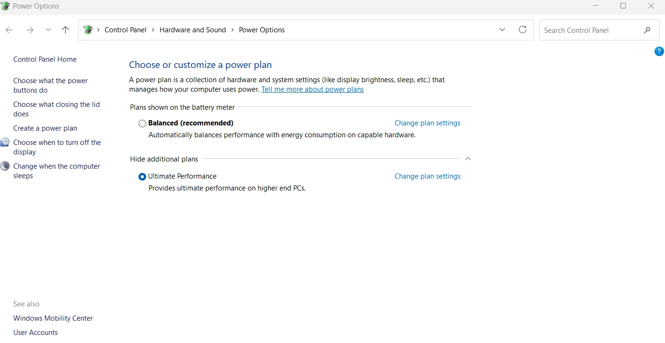The image size is (665, 343).
Task: Click the 'See also' label
Action: (x=26, y=304)
